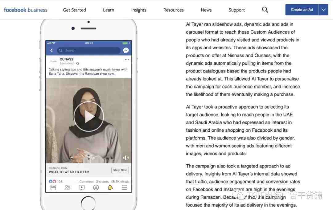The height and width of the screenshot is (210, 333).
Task: Open the Messenger icon in phone mockup
Action: [126, 50]
